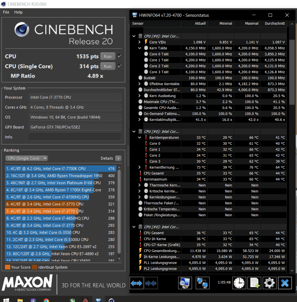Open Google Chrome from the taskbar
Image resolution: width=297 pixels, height=302 pixels.
pyautogui.click(x=46, y=300)
